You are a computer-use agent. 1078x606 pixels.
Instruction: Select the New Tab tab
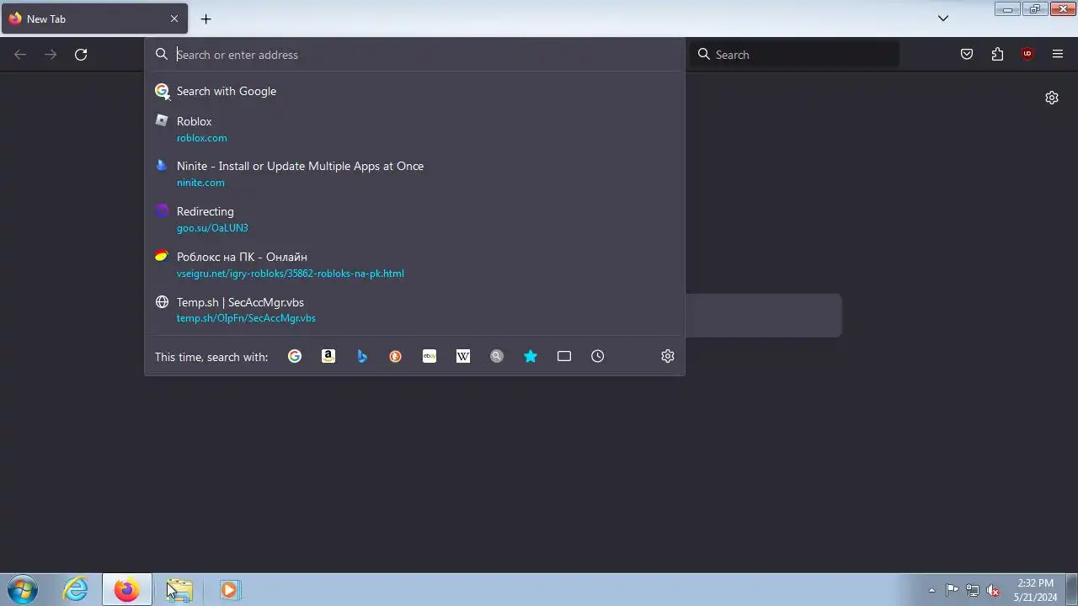pyautogui.click(x=94, y=19)
